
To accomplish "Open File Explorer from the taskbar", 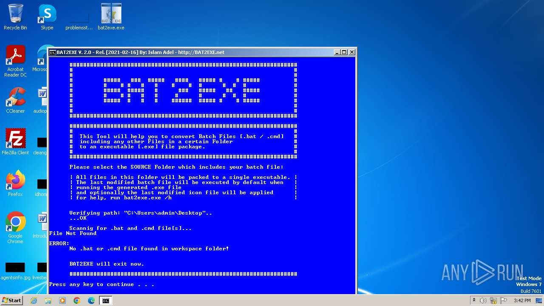I will pyautogui.click(x=48, y=300).
